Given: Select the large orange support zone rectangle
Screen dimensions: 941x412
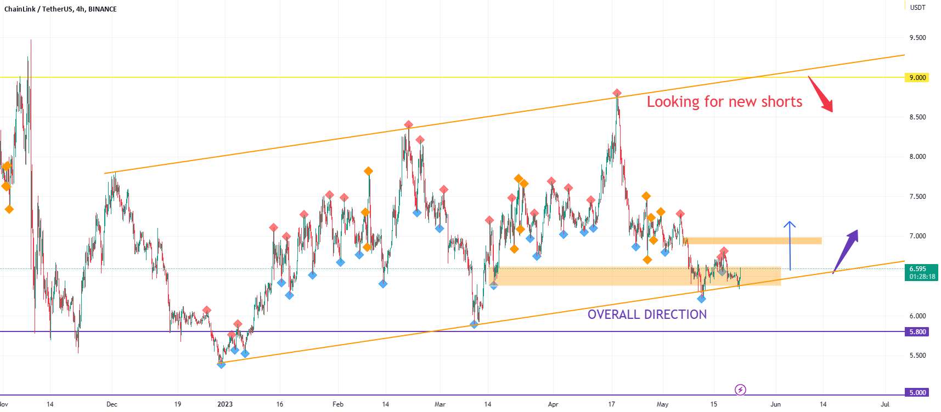Looking at the screenshot, I should [634, 276].
